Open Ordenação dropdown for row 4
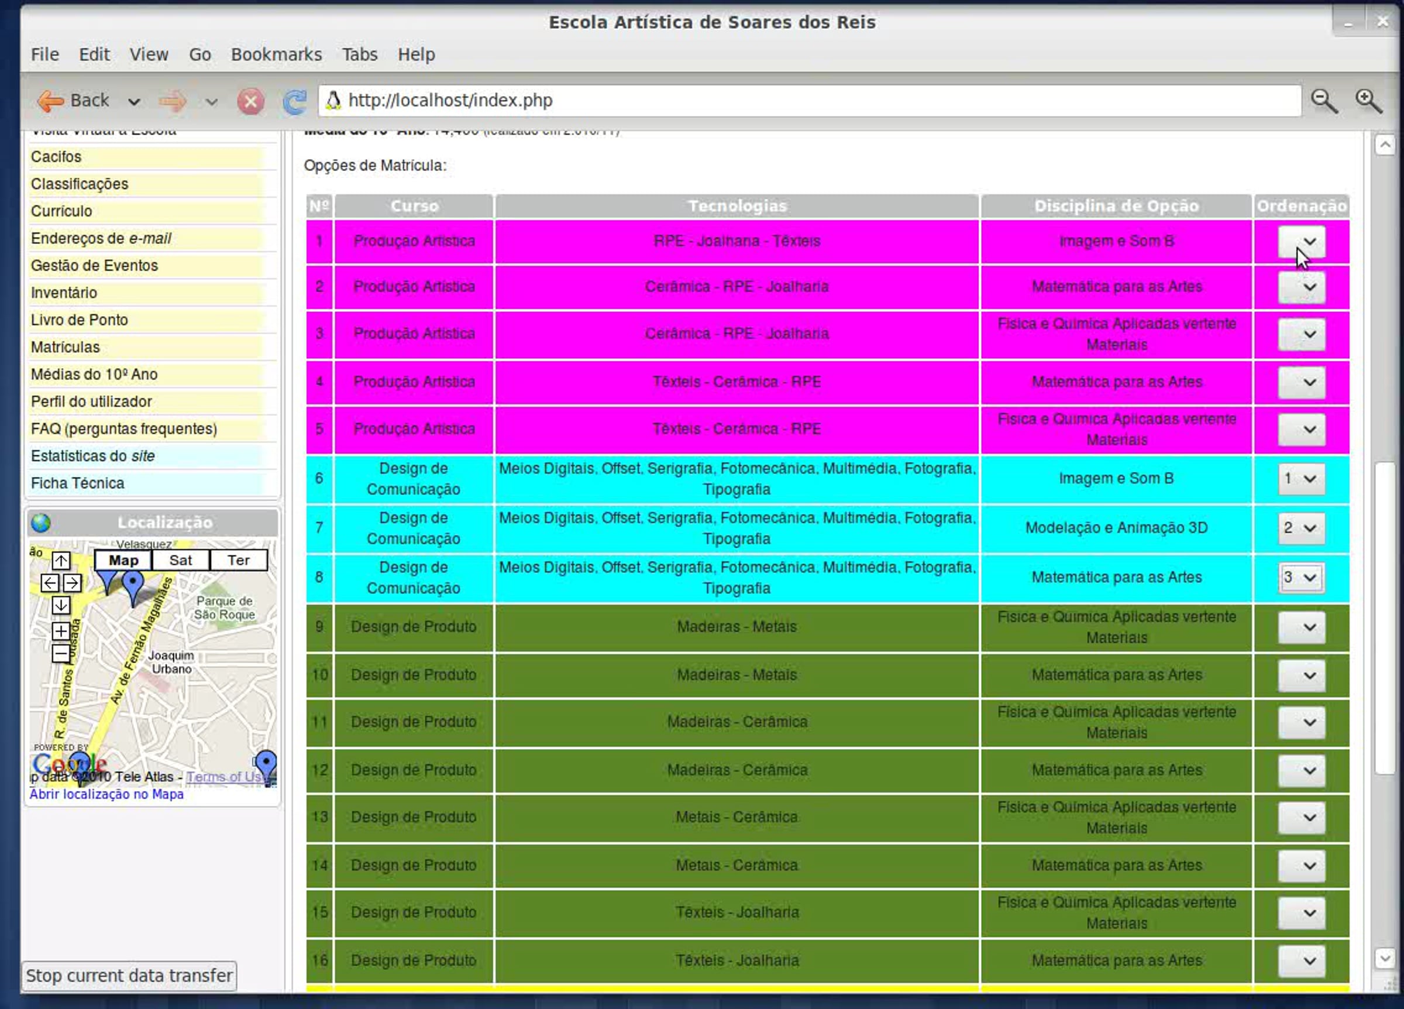This screenshot has height=1009, width=1404. (1302, 382)
